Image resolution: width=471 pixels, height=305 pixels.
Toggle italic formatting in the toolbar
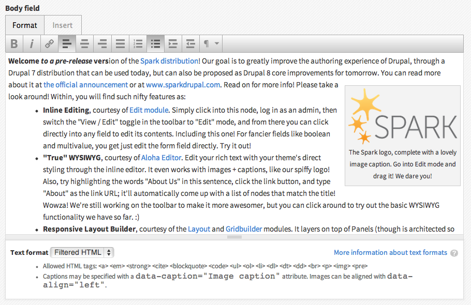tap(32, 44)
